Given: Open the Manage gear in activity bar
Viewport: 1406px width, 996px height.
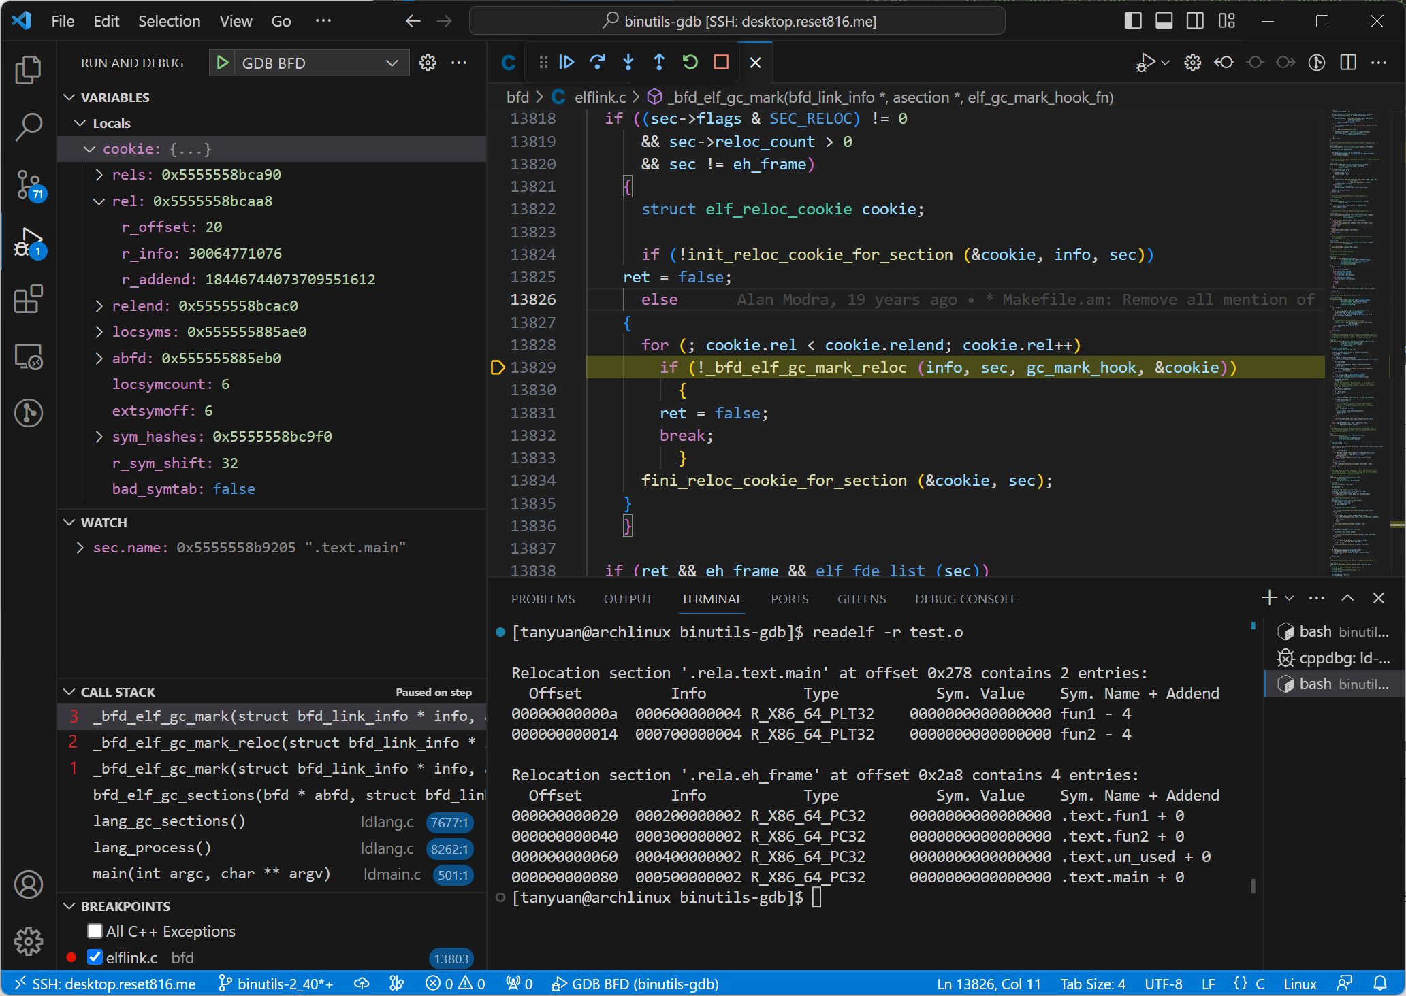Looking at the screenshot, I should click(28, 941).
